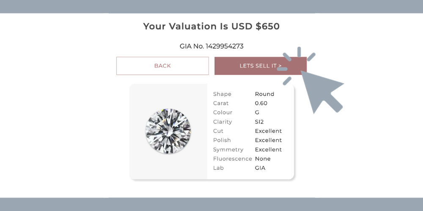This screenshot has height=211, width=423.
Task: Click the Excellent value next to Cut
Action: pyautogui.click(x=268, y=131)
